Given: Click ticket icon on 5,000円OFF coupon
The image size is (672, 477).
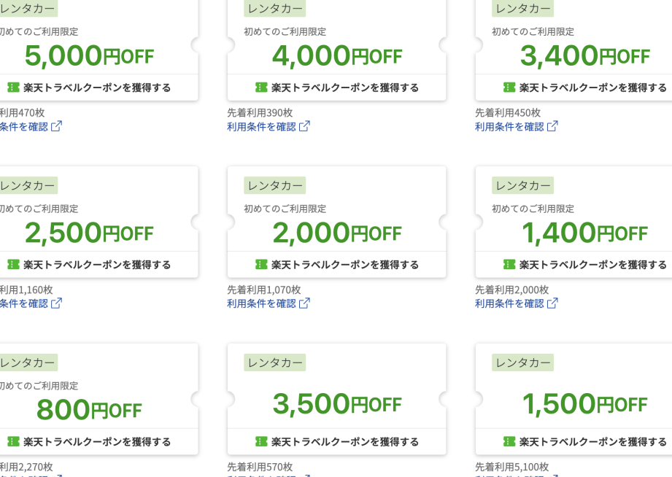Looking at the screenshot, I should coord(13,88).
